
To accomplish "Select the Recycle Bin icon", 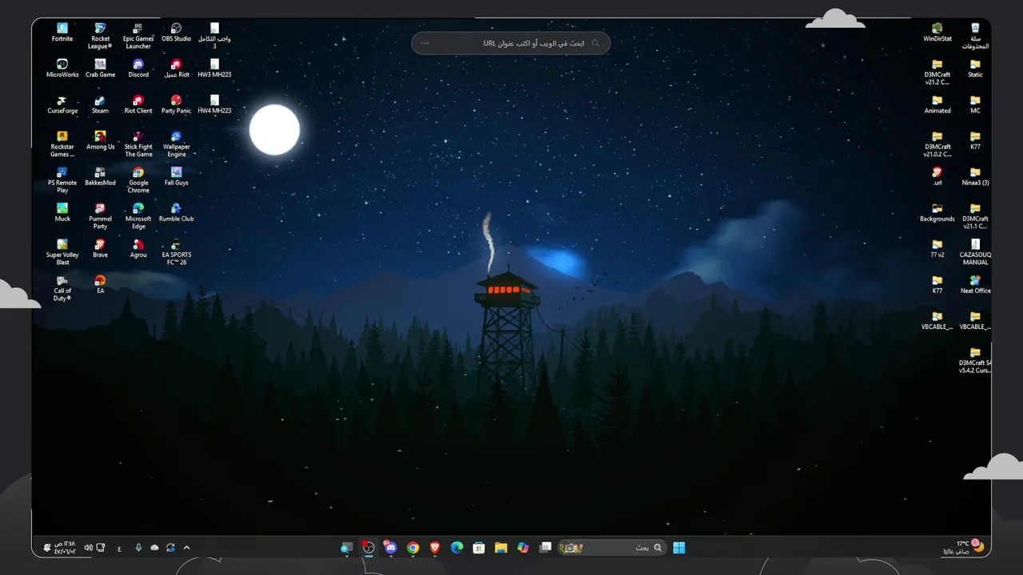I will [975, 36].
